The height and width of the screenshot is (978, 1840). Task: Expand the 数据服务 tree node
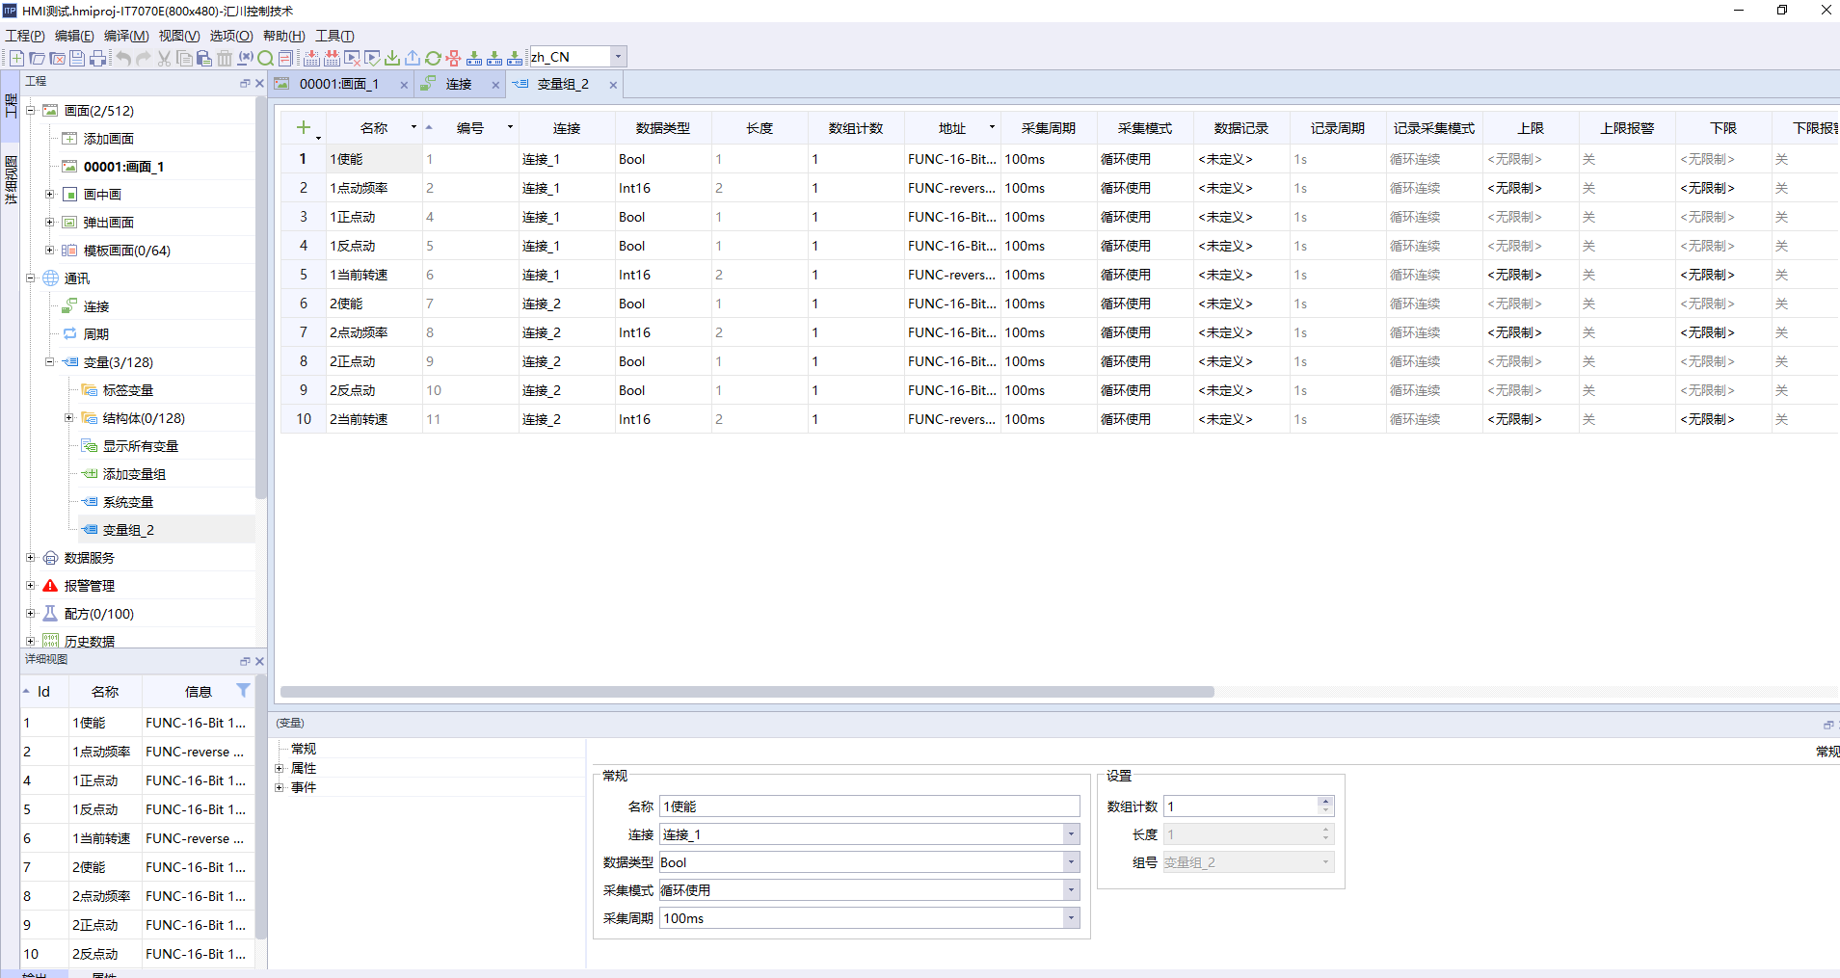30,558
